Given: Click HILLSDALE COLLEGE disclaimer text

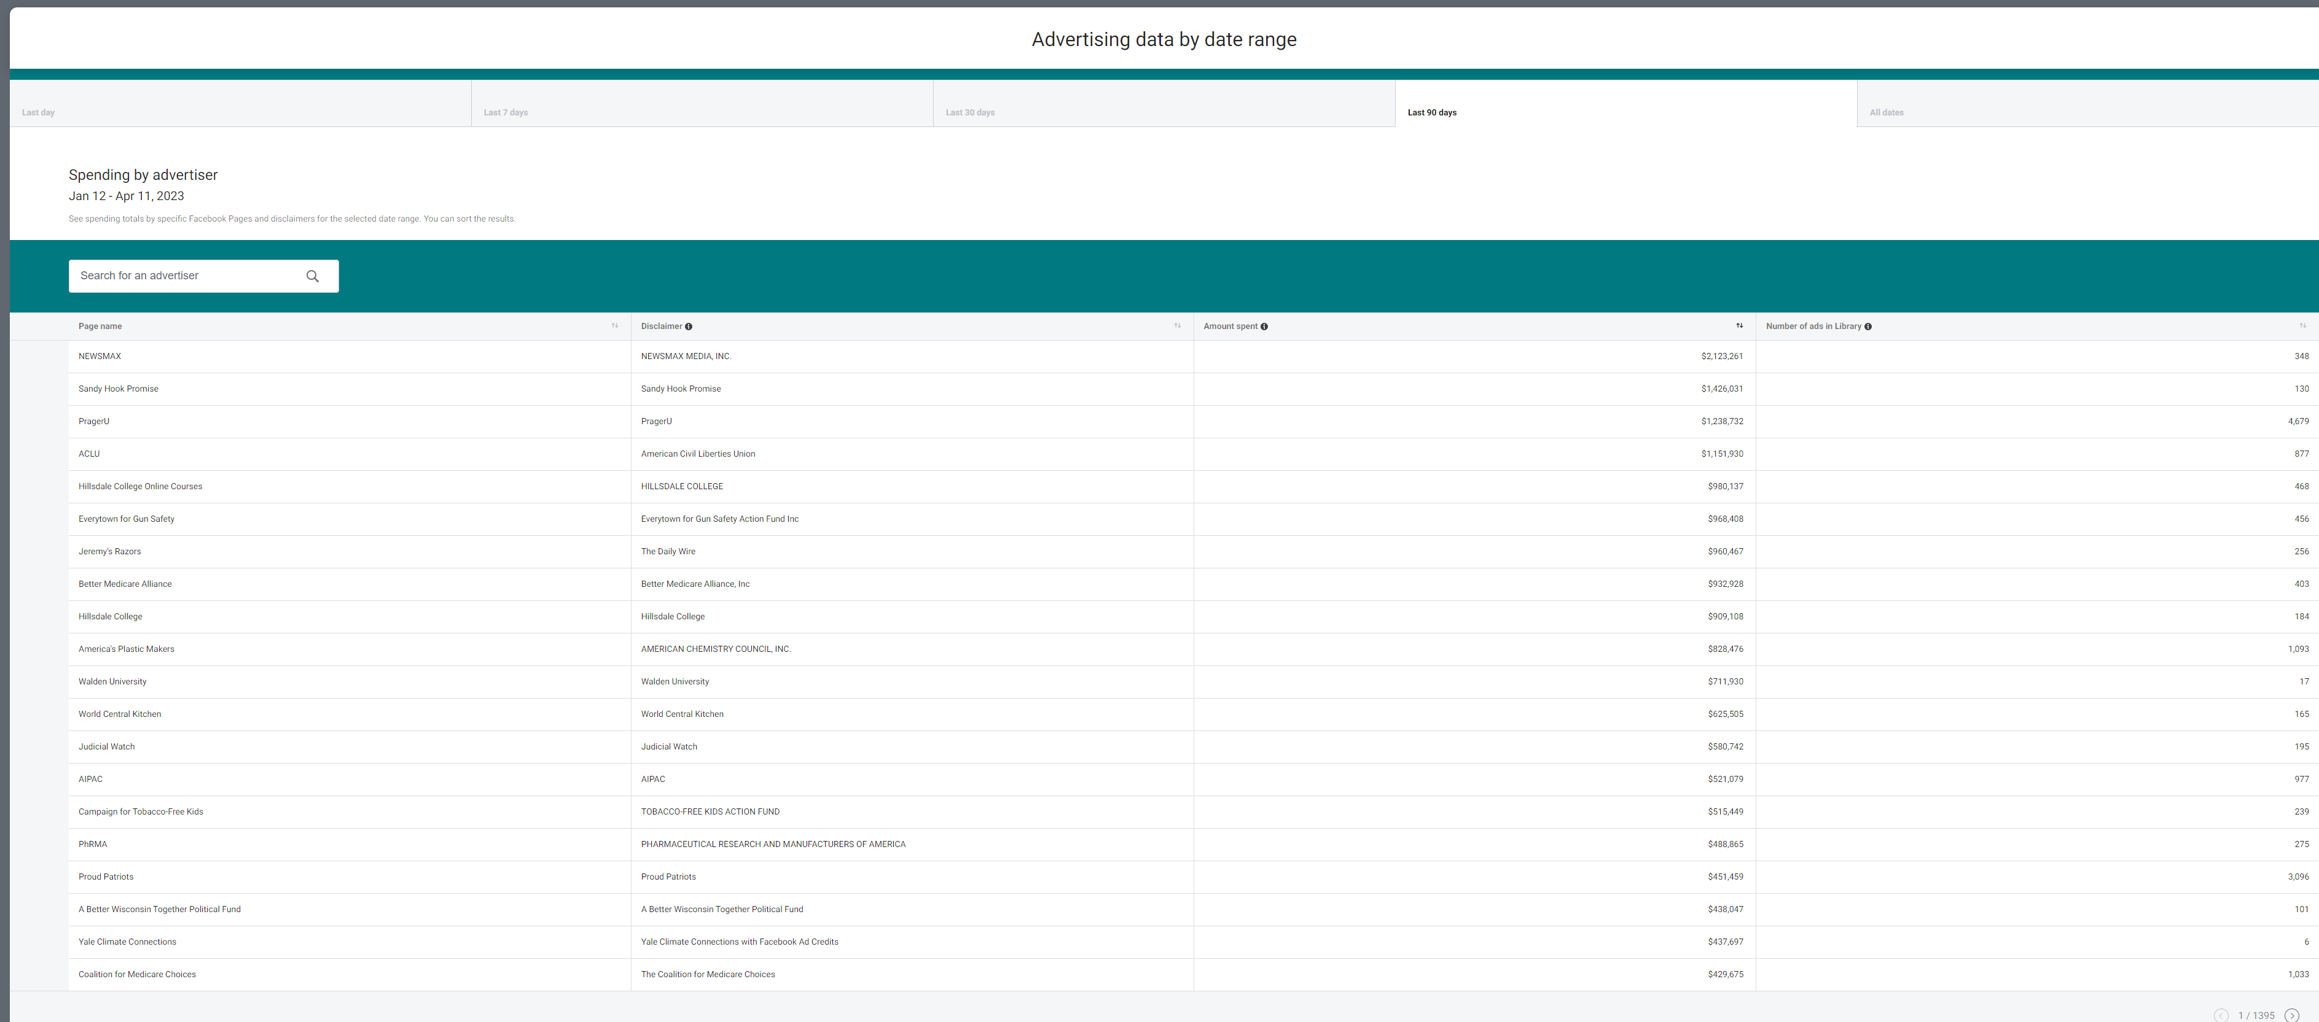Looking at the screenshot, I should click(681, 486).
